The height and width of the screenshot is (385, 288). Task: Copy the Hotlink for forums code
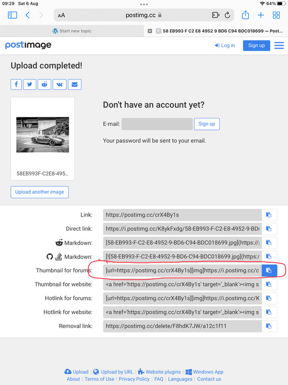(269, 298)
